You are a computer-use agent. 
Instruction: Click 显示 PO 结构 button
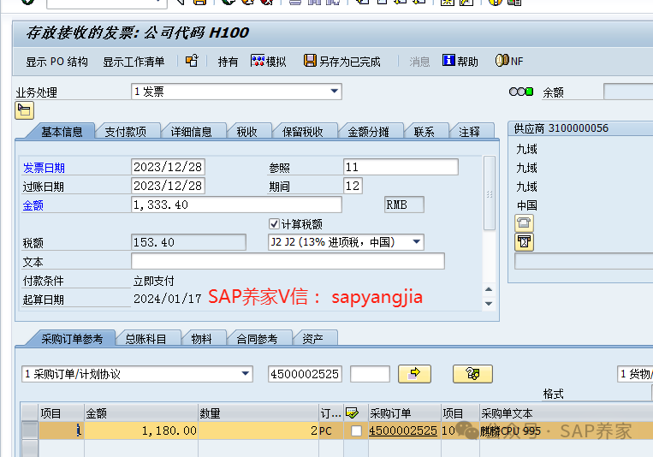tap(56, 62)
